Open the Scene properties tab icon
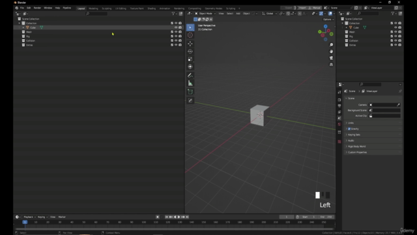 (339, 118)
